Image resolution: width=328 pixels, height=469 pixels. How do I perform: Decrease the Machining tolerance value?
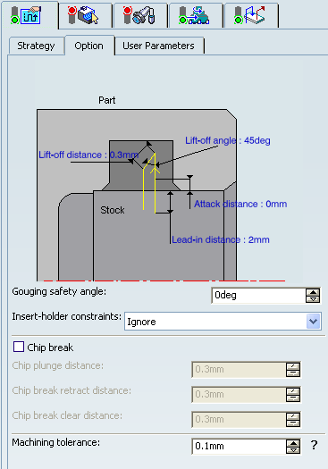[x=293, y=450]
